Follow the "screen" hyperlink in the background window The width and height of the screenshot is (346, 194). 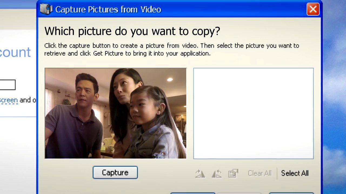click(x=9, y=100)
